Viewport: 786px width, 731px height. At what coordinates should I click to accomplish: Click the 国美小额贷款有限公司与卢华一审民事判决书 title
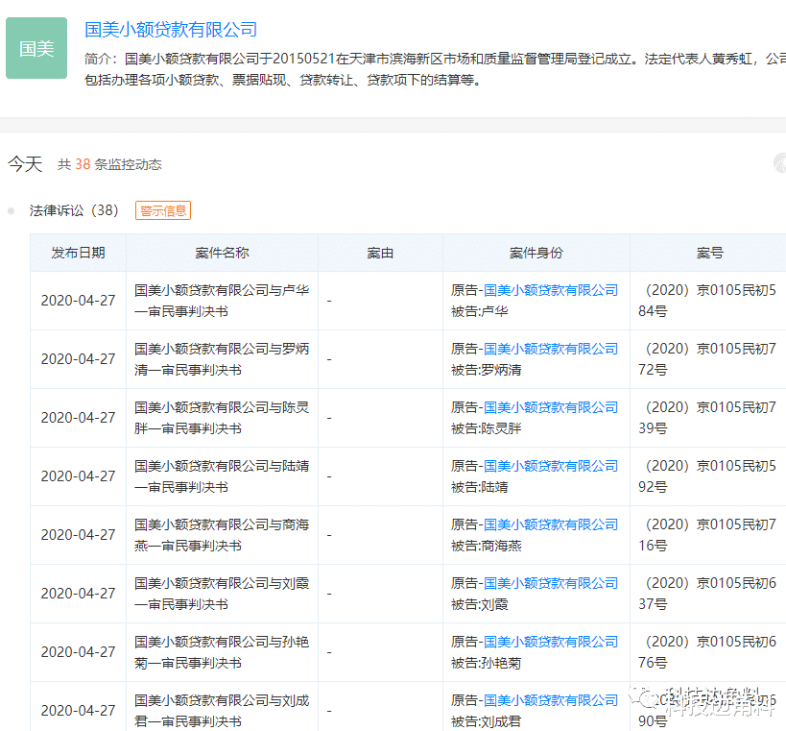222,300
